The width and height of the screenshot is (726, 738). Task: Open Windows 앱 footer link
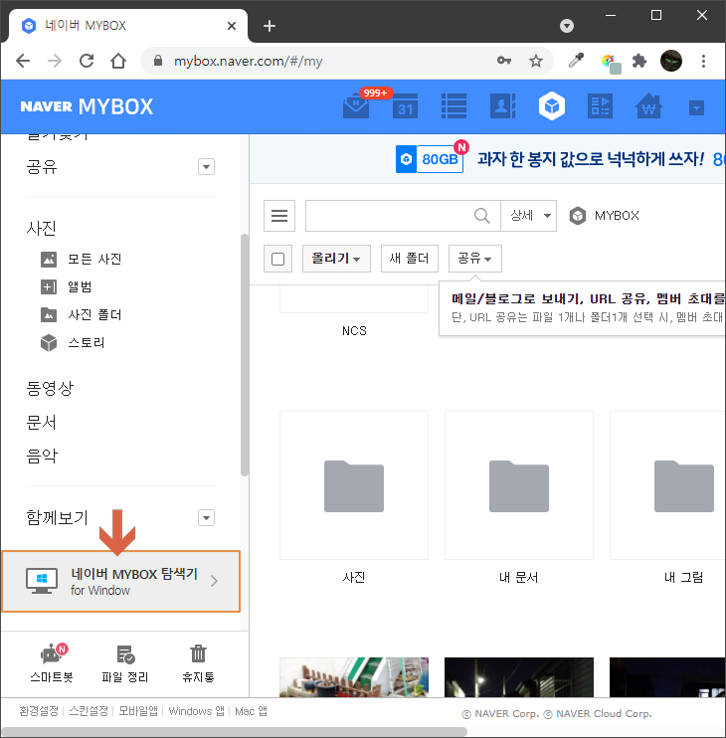[x=196, y=711]
